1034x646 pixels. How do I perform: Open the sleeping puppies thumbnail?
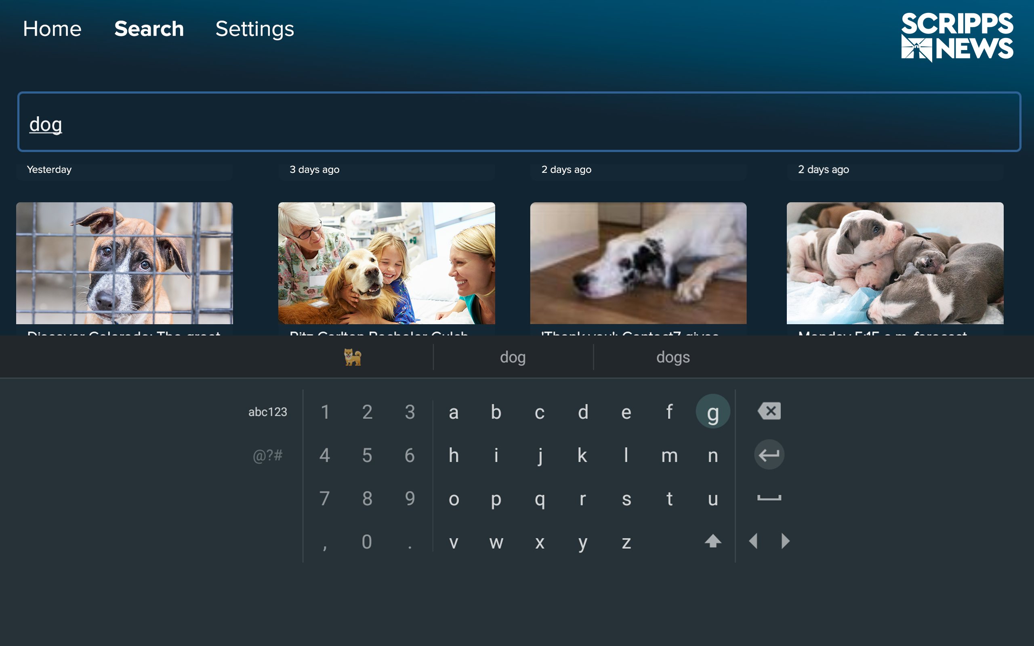pos(895,263)
